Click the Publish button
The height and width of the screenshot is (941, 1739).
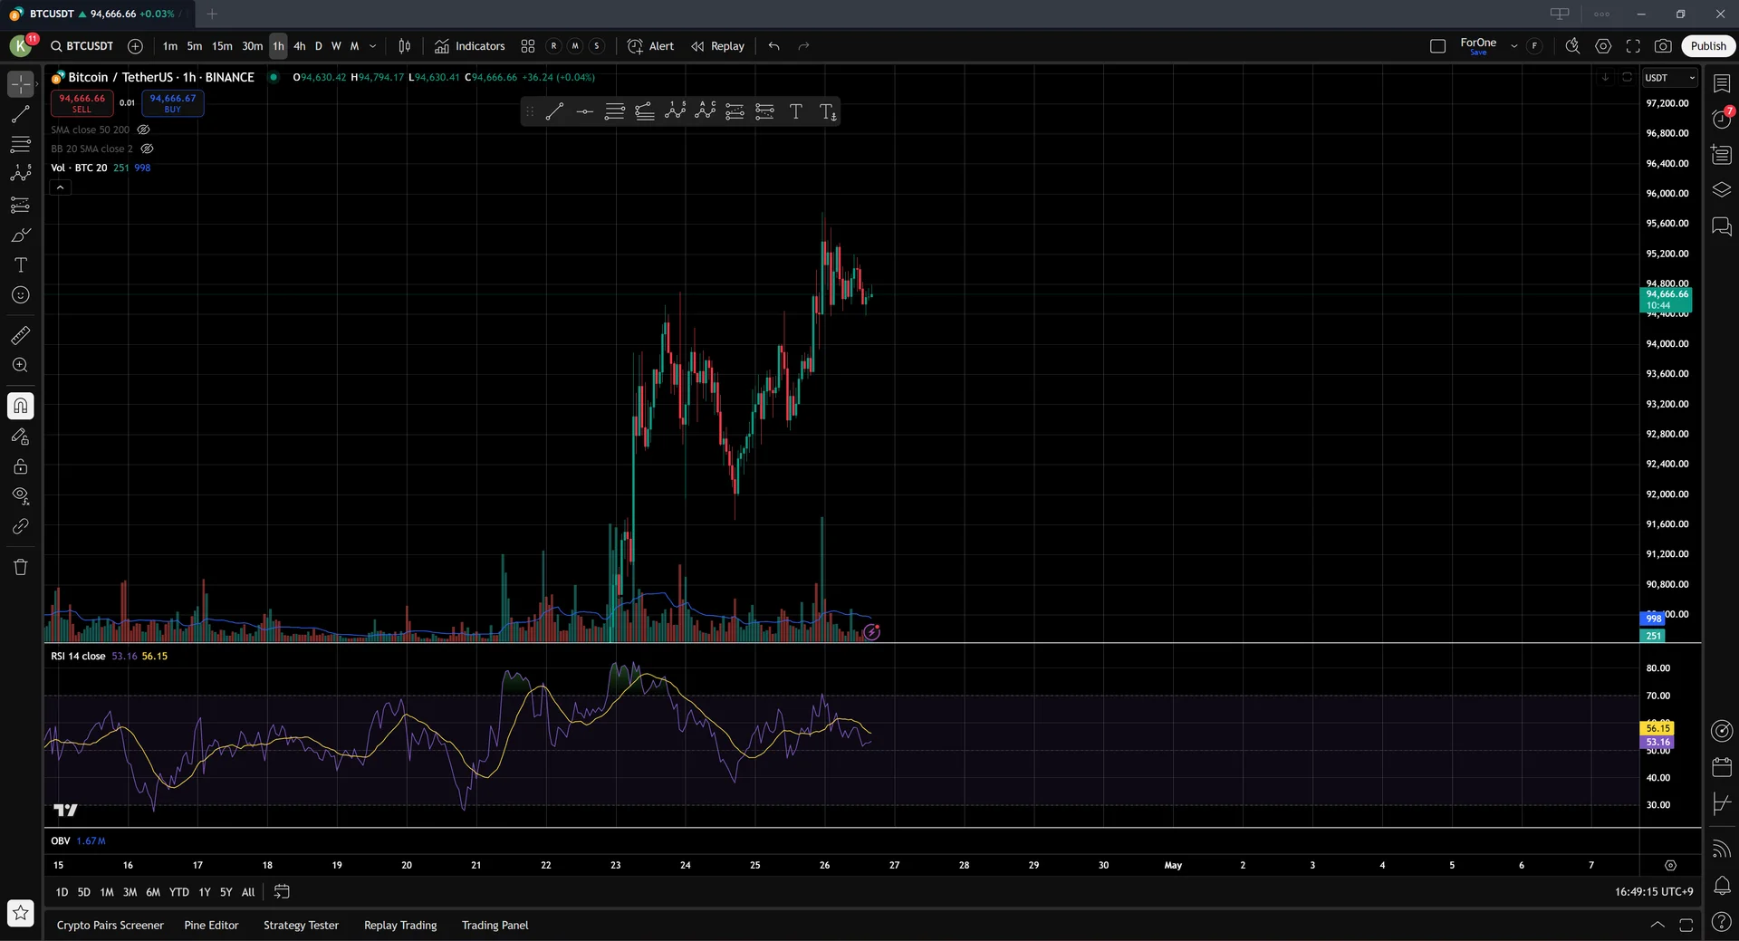pos(1708,46)
